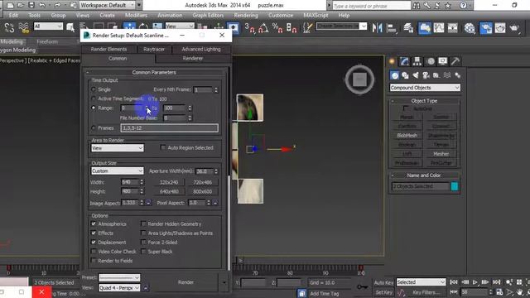
Task: Open the Compound Objects category dropdown
Action: click(425, 88)
